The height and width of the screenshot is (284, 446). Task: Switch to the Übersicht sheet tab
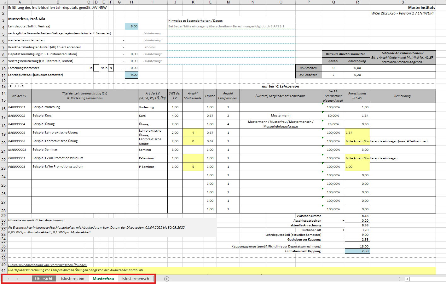(43, 279)
